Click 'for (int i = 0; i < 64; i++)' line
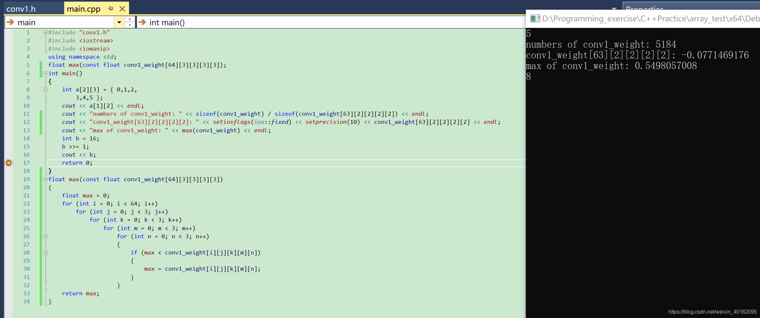 pos(110,204)
